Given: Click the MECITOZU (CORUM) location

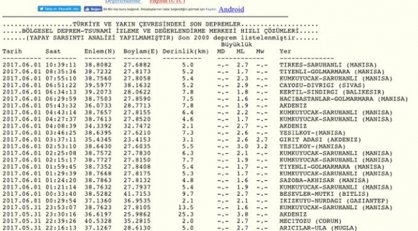Looking at the screenshot, I should coord(311,221).
